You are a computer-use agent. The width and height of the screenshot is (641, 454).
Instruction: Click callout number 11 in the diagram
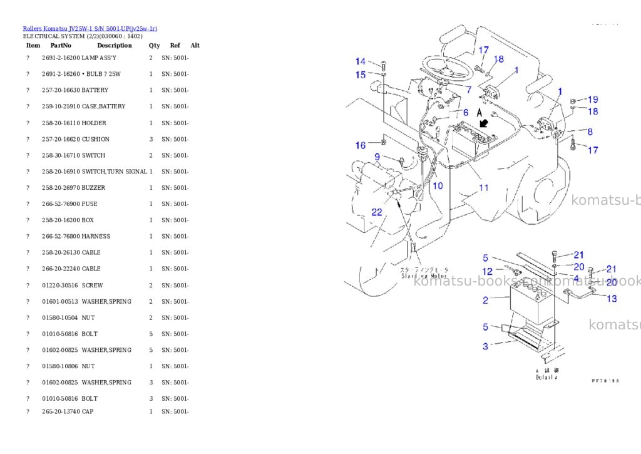[484, 188]
